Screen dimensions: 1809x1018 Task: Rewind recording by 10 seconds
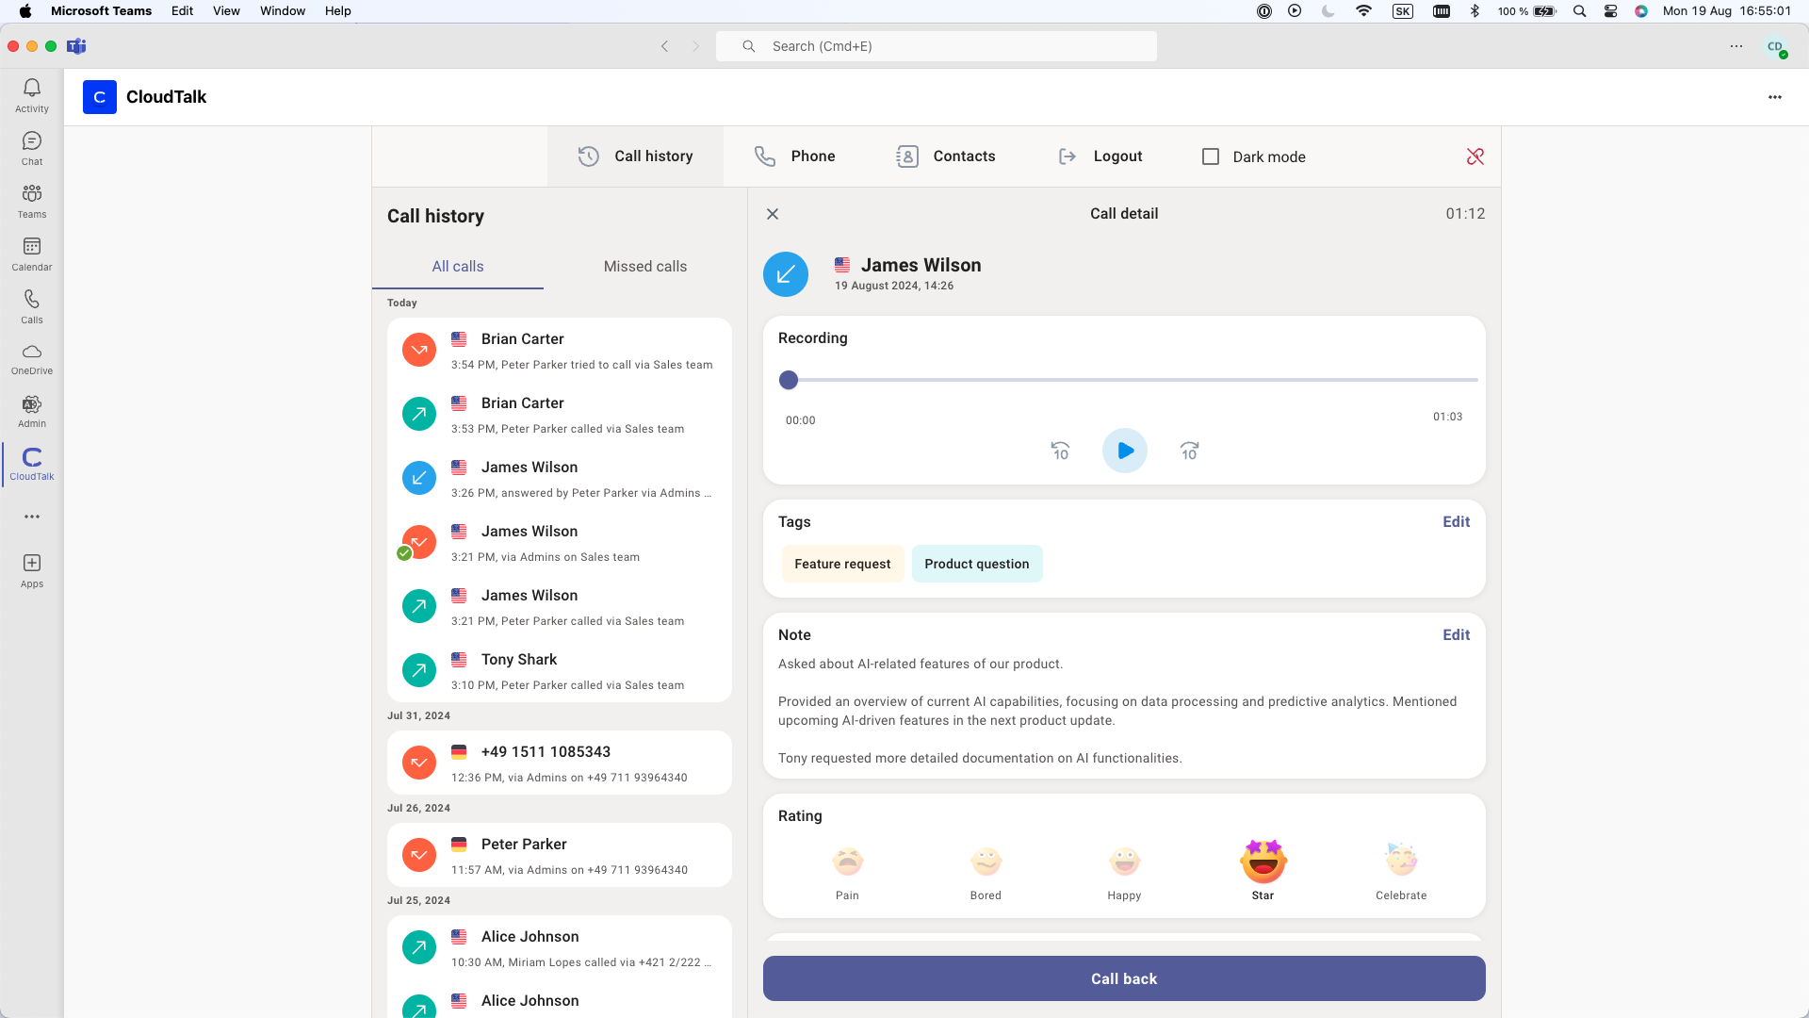pos(1060,451)
